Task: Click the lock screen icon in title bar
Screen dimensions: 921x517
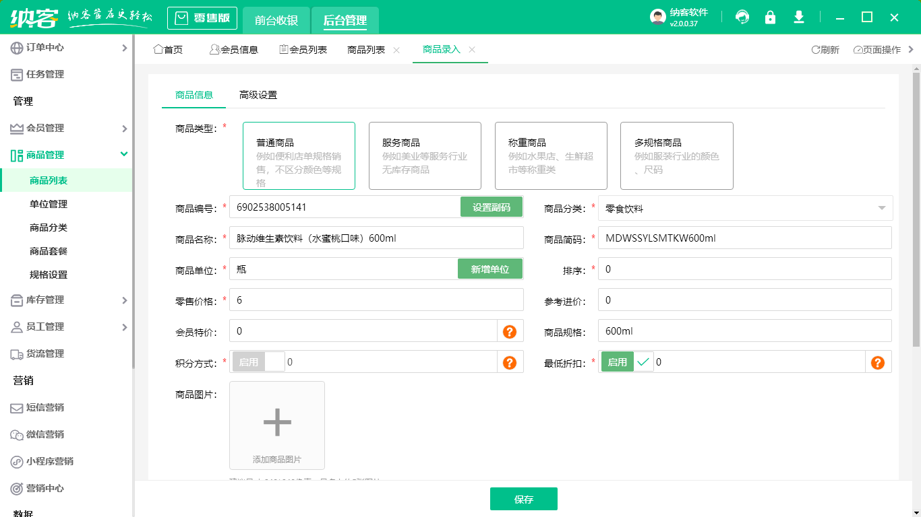Action: (770, 17)
